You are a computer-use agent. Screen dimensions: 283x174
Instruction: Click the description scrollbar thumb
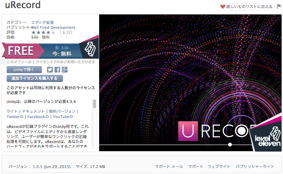coord(95,104)
